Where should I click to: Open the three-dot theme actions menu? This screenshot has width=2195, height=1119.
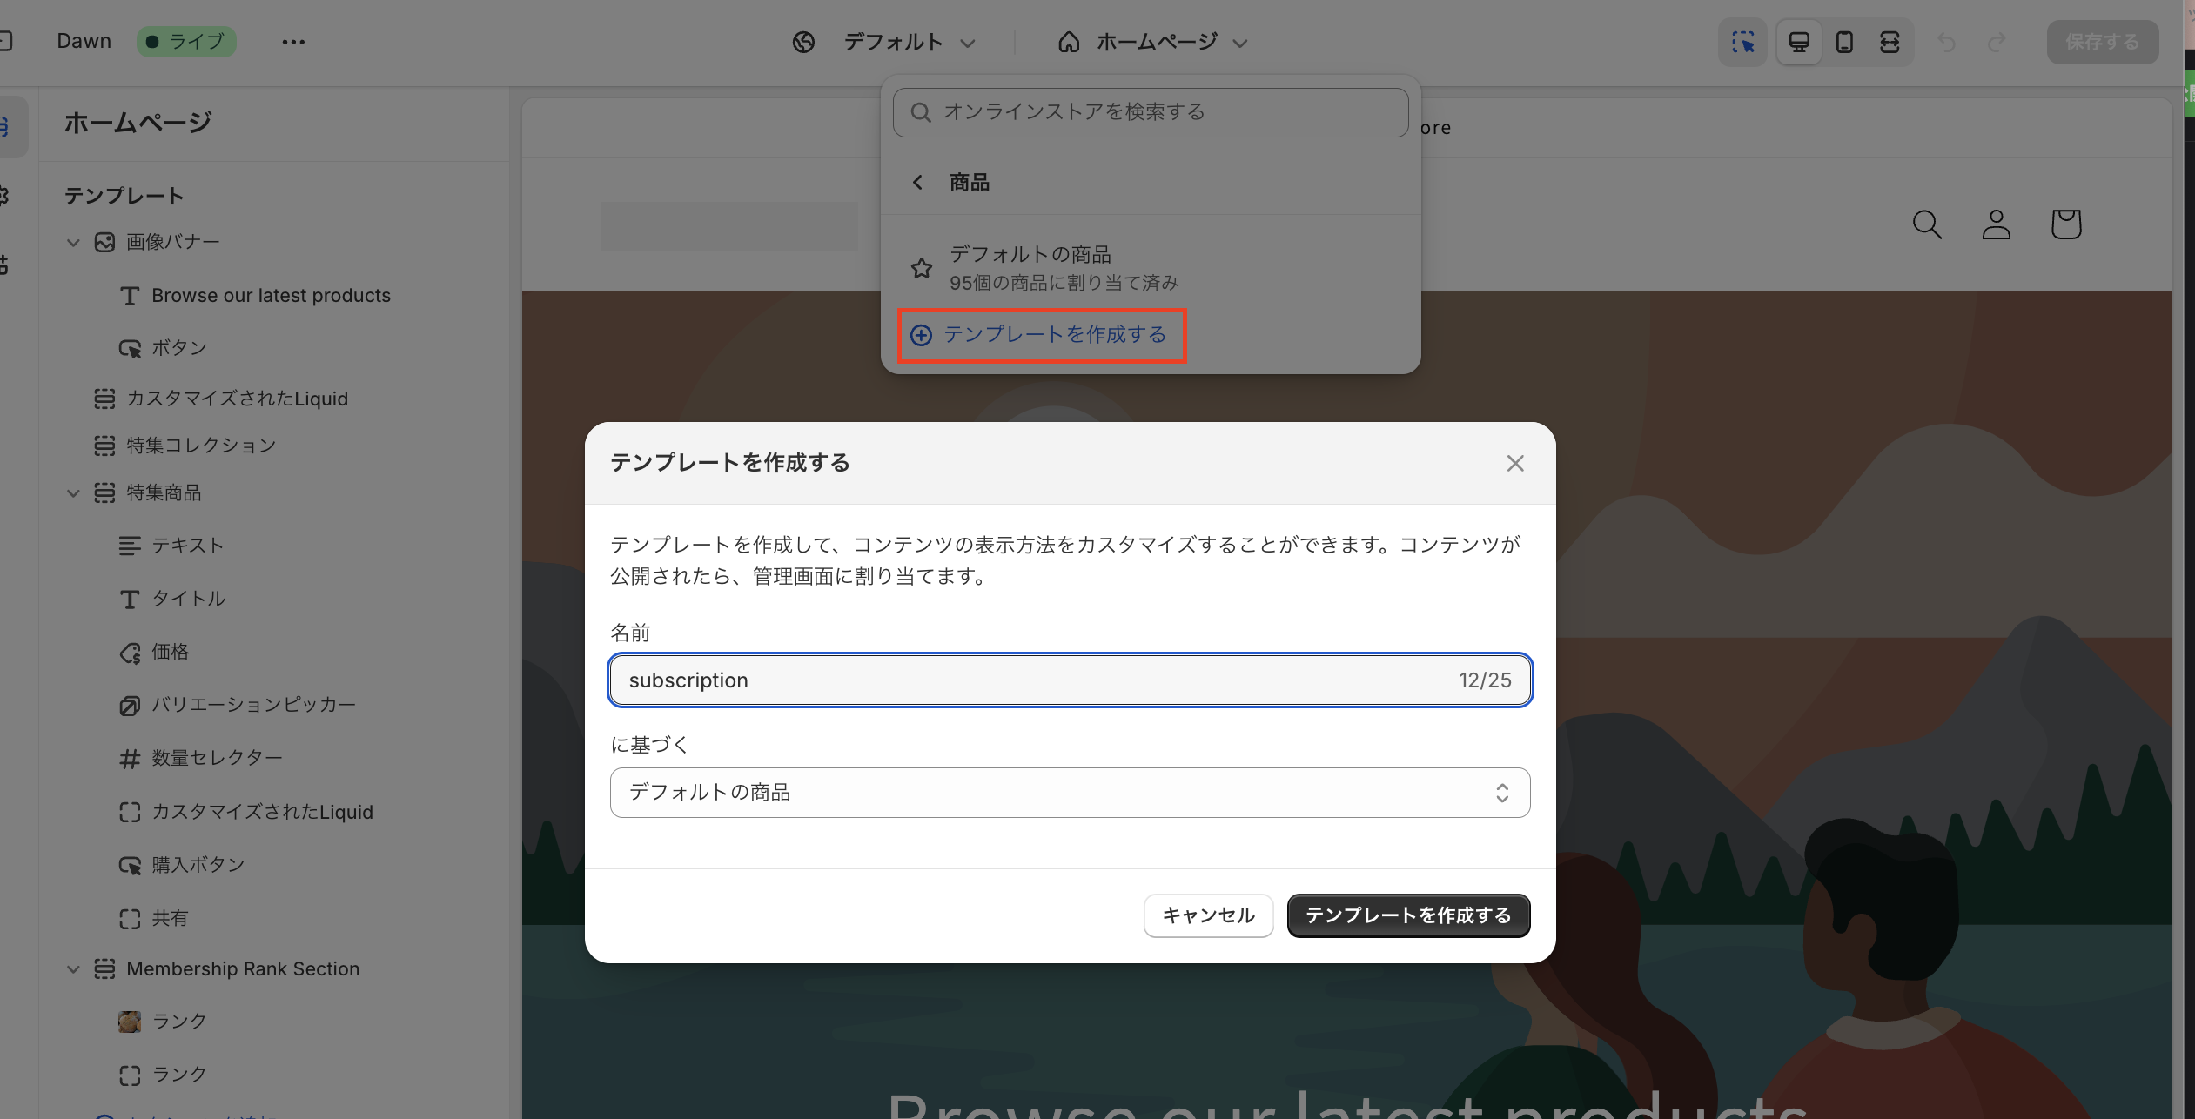tap(293, 42)
